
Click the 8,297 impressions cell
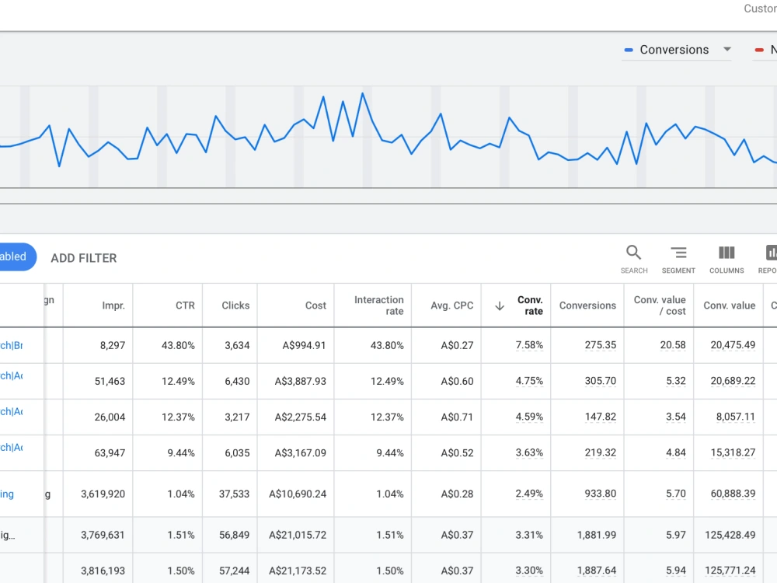click(113, 345)
